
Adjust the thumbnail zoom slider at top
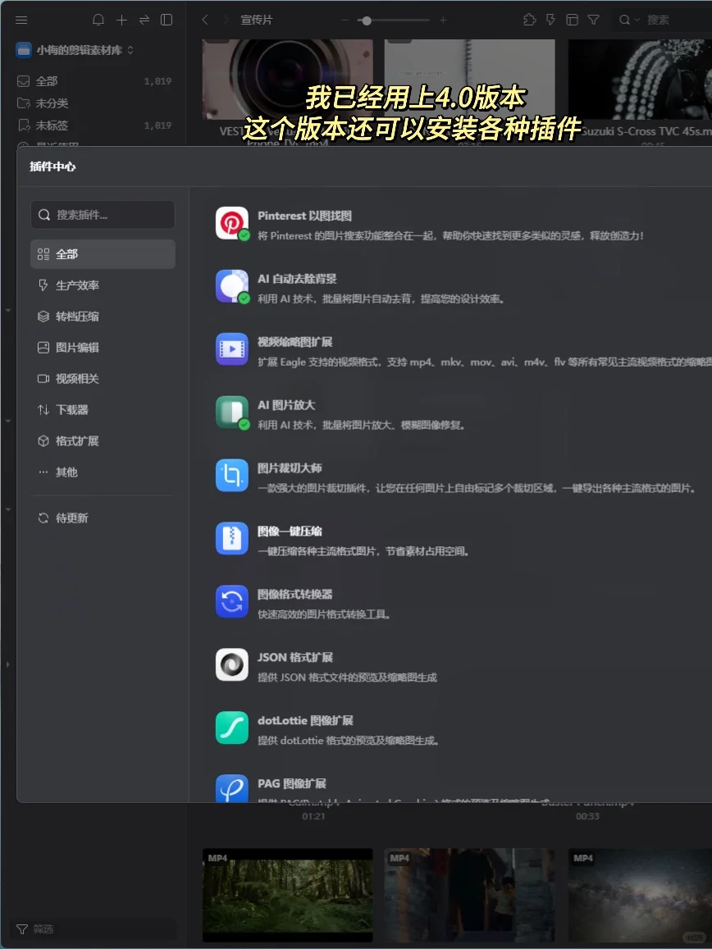pos(367,20)
